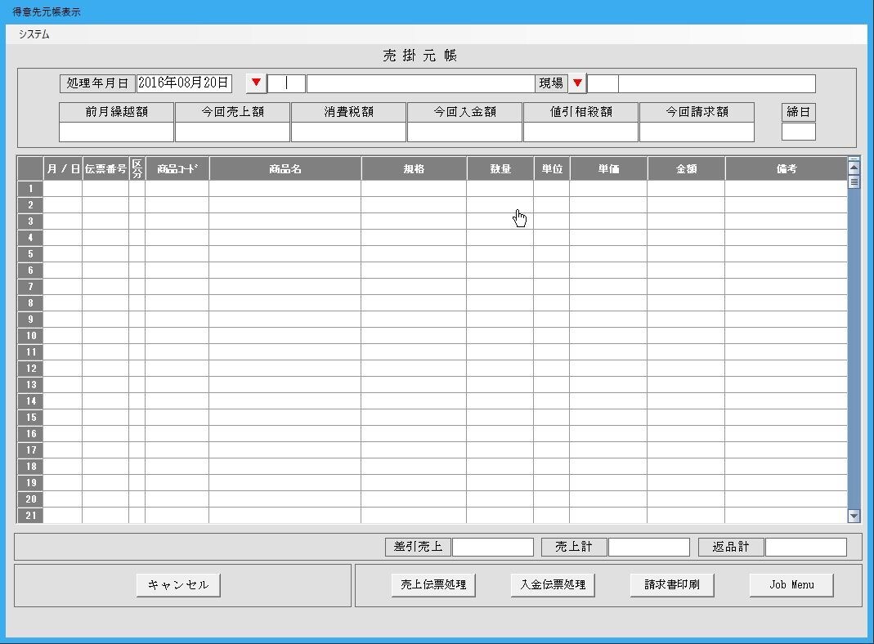Open 入金伝票処理 payment slip processing
This screenshot has width=874, height=644.
[553, 585]
